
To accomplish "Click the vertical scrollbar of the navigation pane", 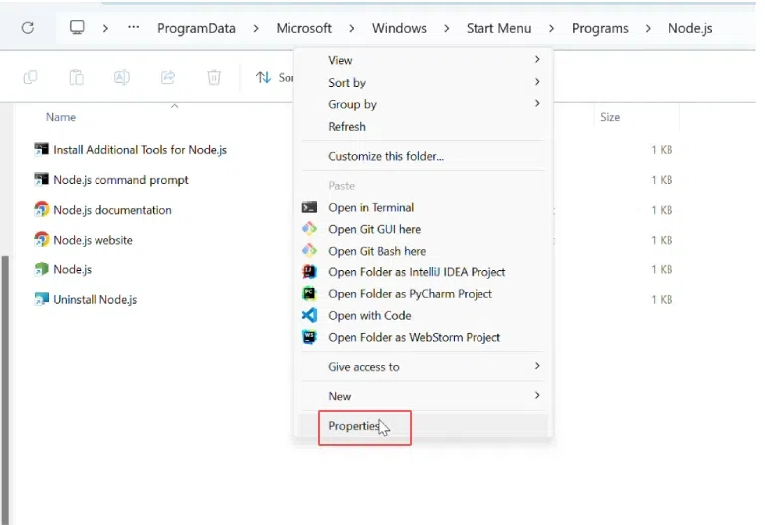I will (x=5, y=390).
